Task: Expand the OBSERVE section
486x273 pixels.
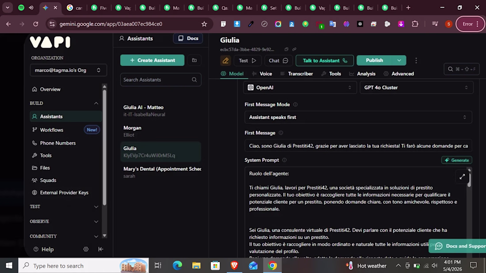Action: [x=96, y=221]
